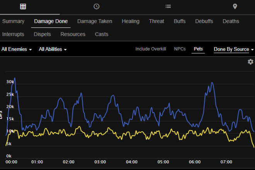View the Threat tab
Screen dimensions: 255x170
click(x=156, y=21)
